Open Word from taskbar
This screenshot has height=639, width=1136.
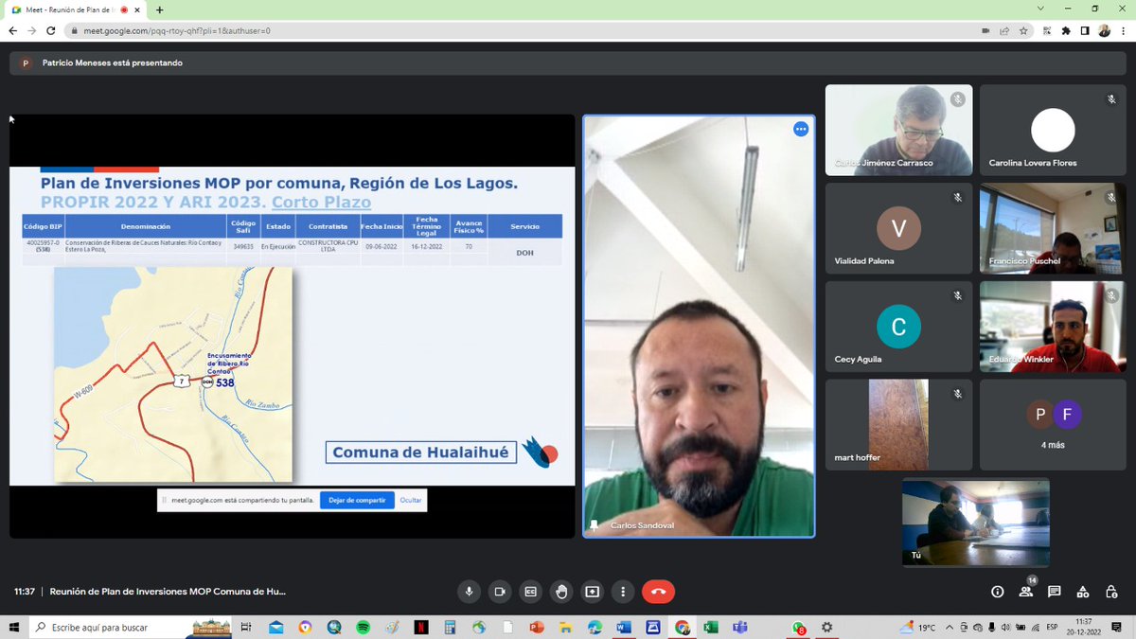[623, 628]
